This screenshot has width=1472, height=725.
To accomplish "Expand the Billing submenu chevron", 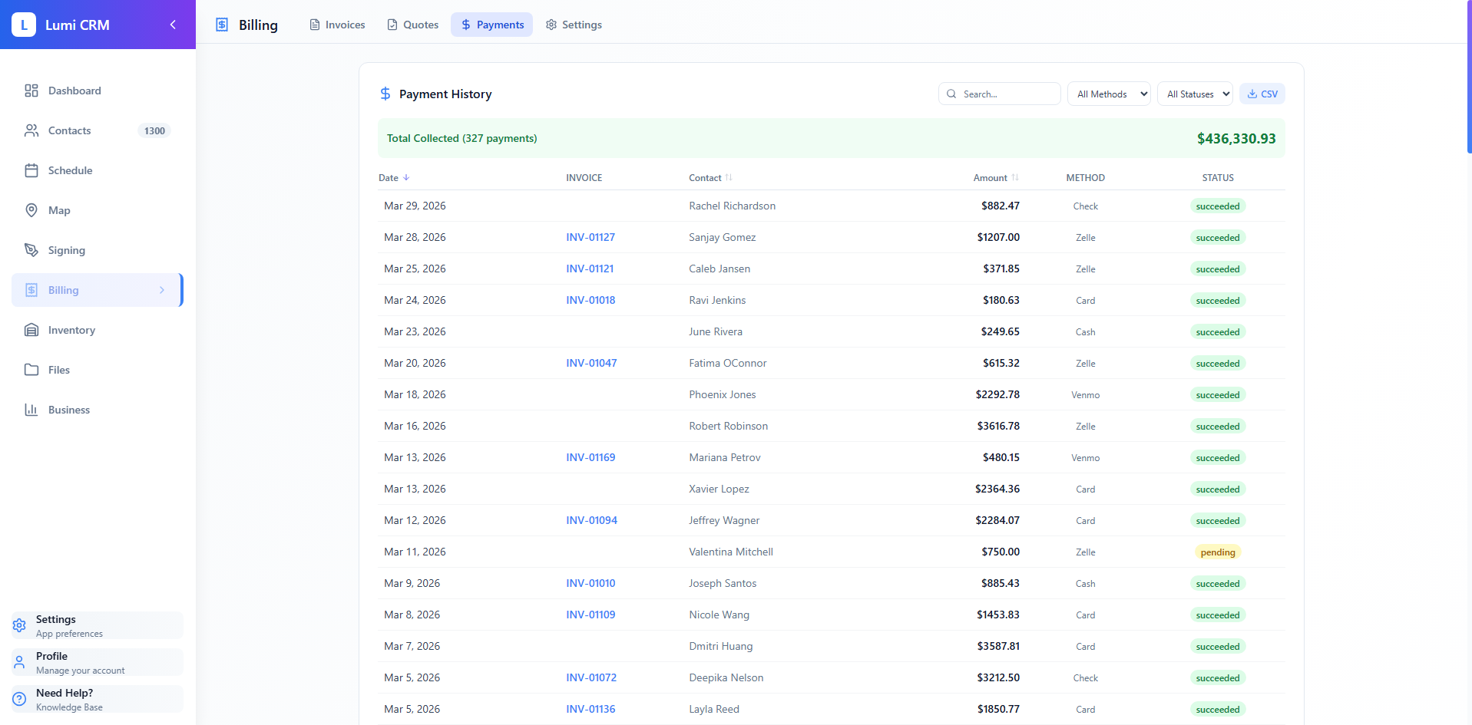I will tap(161, 290).
